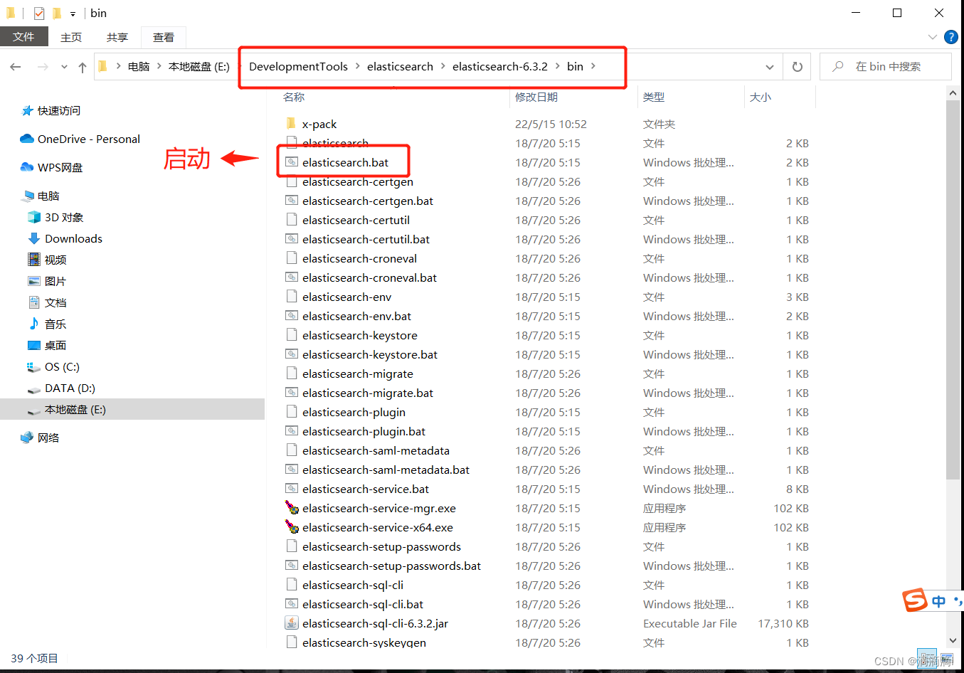Screen dimensions: 964x673
Task: Sort by the 类型 column header
Action: [x=654, y=97]
